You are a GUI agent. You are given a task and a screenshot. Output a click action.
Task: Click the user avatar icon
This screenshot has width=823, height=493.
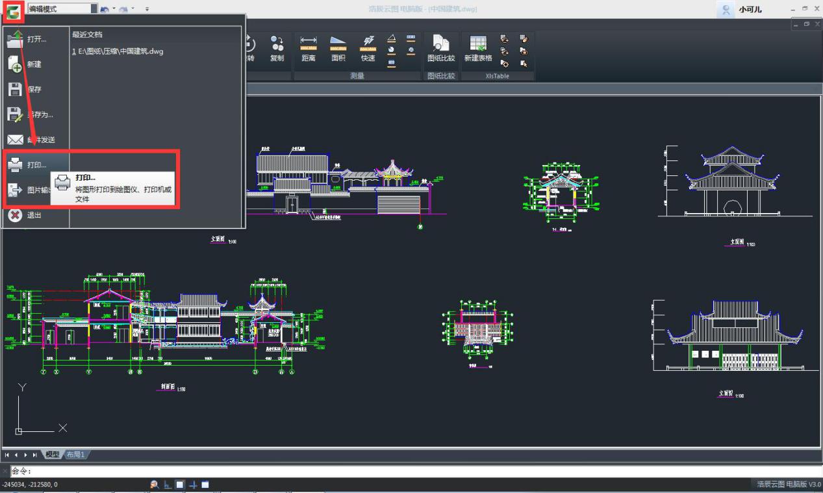click(728, 10)
